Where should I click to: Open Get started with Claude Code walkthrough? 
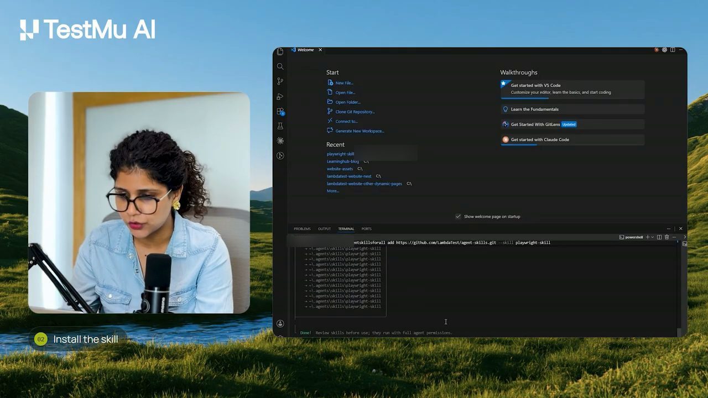pyautogui.click(x=572, y=140)
